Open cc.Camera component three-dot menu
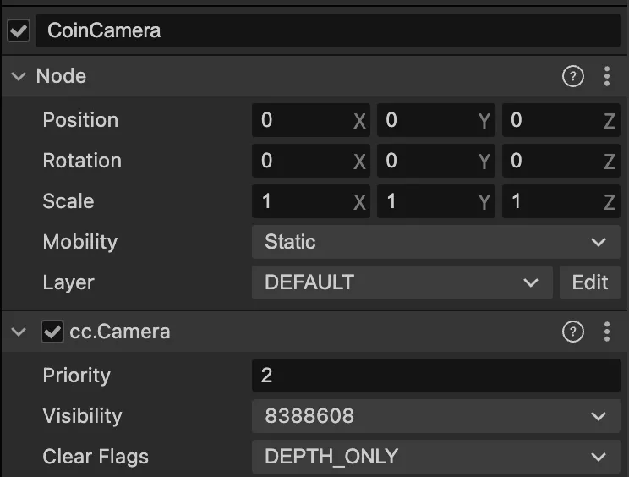 (x=607, y=332)
